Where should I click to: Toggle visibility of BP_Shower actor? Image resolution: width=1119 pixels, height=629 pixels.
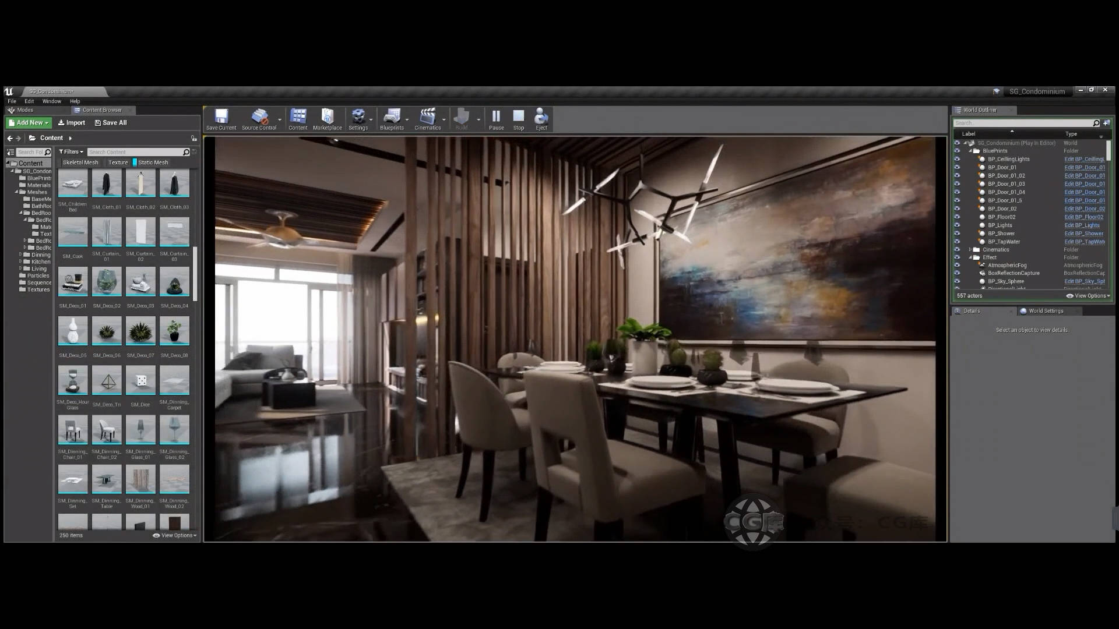click(957, 234)
